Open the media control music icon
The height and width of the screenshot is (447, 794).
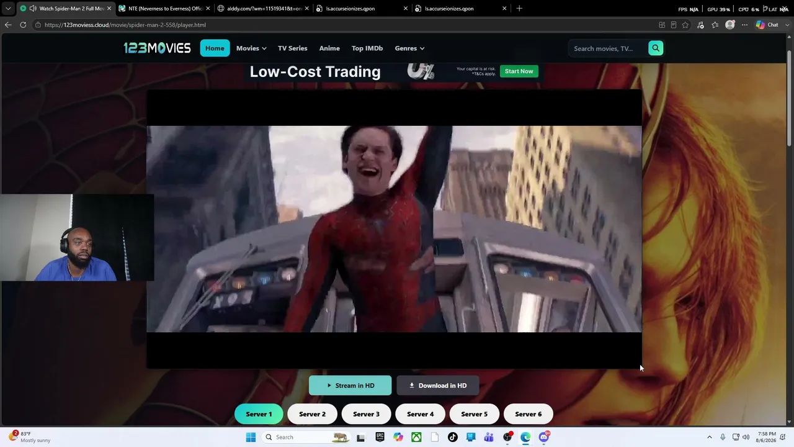(700, 25)
